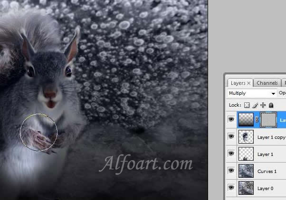Open the Multiply blend mode dropdown
Viewport: 286px width, 200px height.
[x=251, y=93]
